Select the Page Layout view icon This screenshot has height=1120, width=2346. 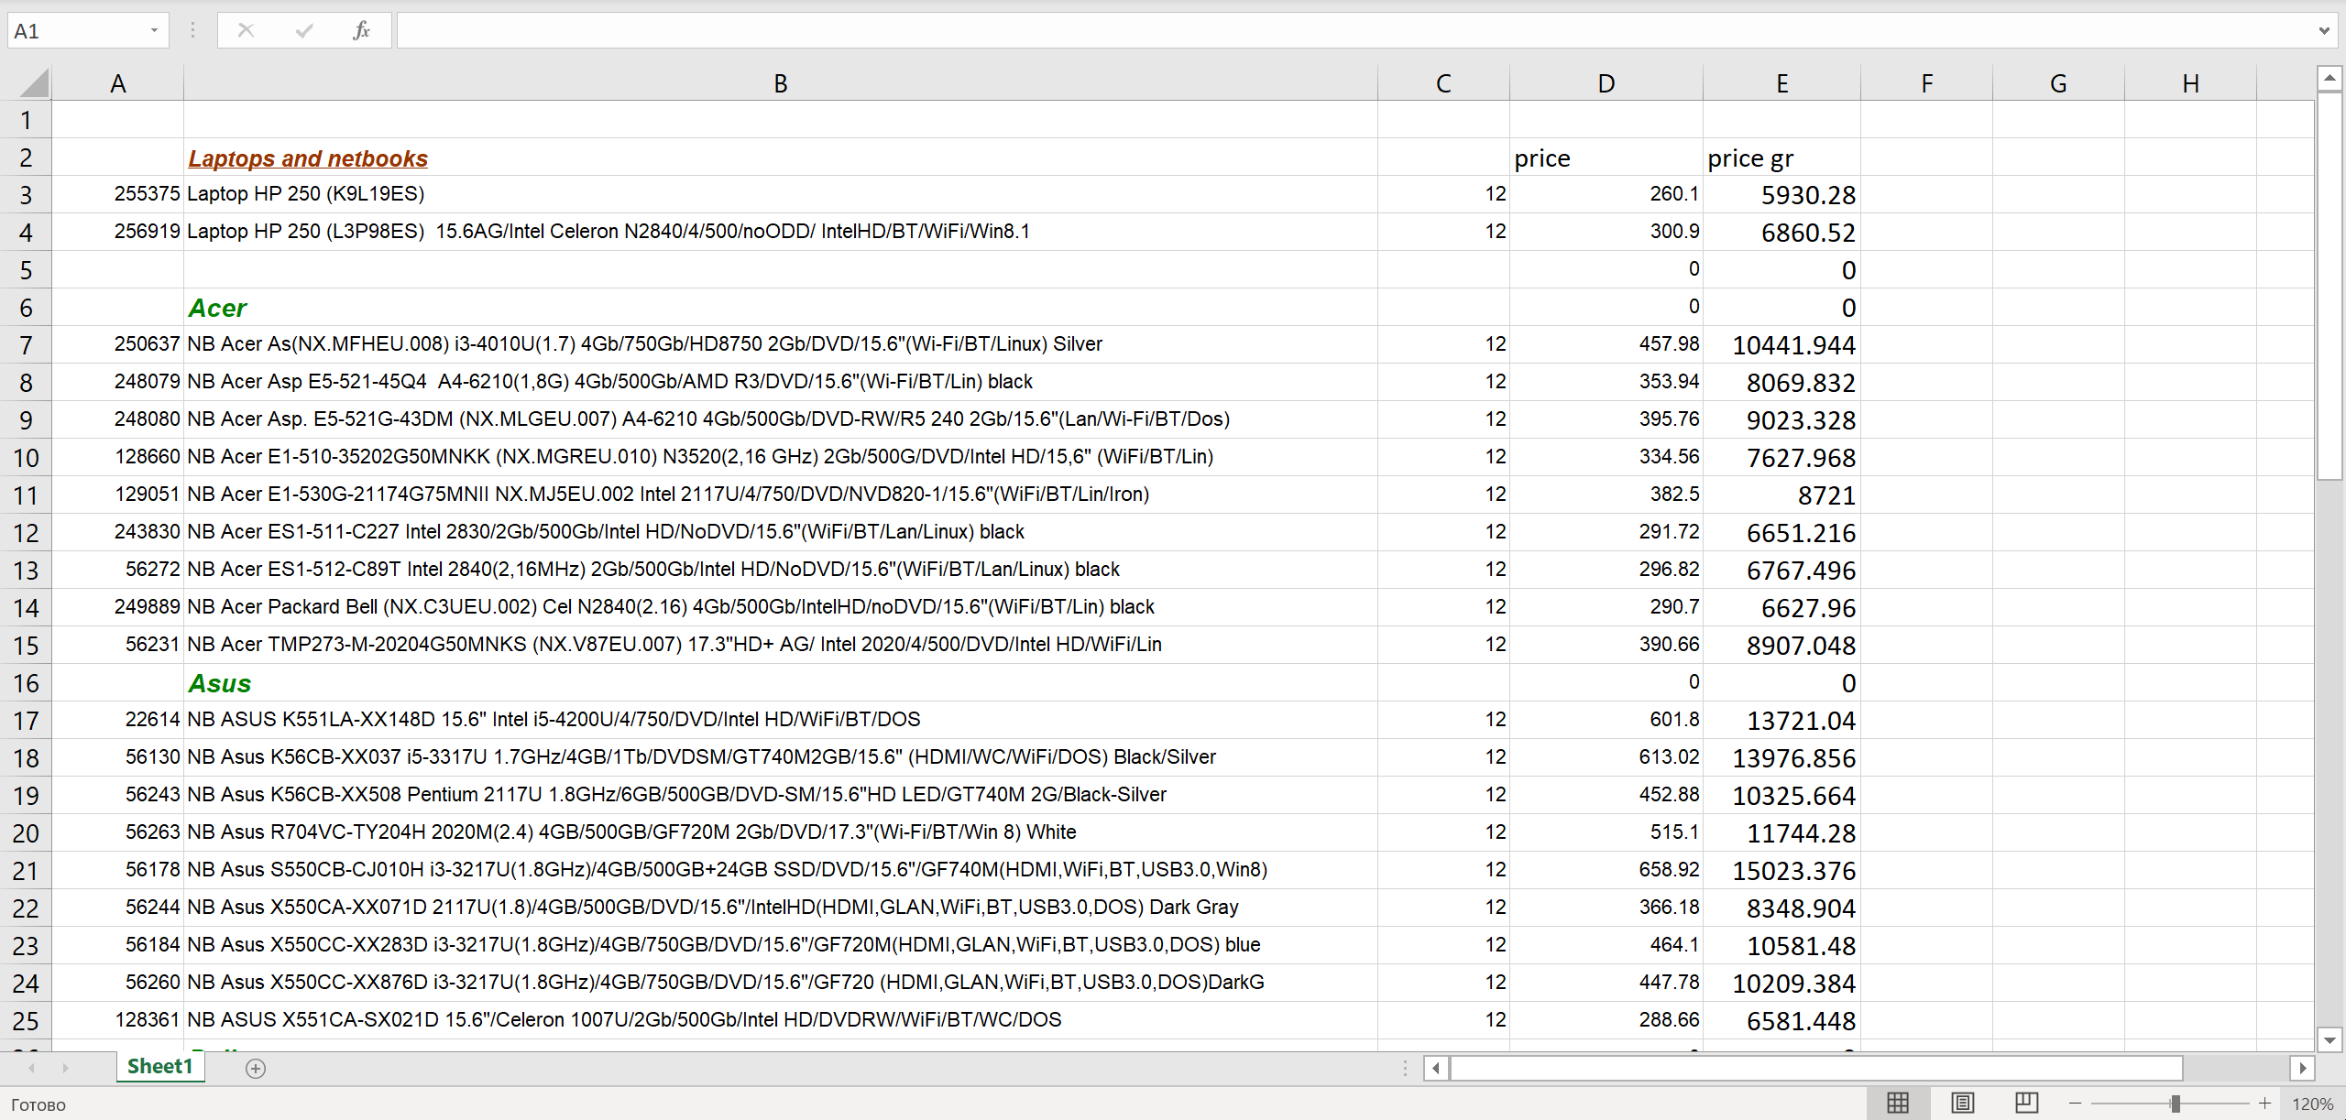click(x=1962, y=1103)
